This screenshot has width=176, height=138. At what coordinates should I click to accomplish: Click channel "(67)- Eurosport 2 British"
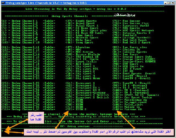[x=87, y=97]
